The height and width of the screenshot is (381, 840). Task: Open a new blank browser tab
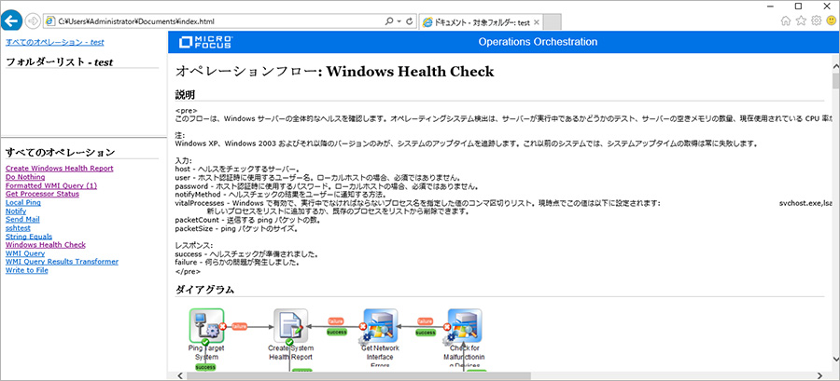[x=552, y=20]
